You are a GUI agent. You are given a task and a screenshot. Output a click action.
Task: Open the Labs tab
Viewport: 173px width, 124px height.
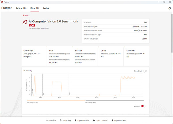(46, 8)
